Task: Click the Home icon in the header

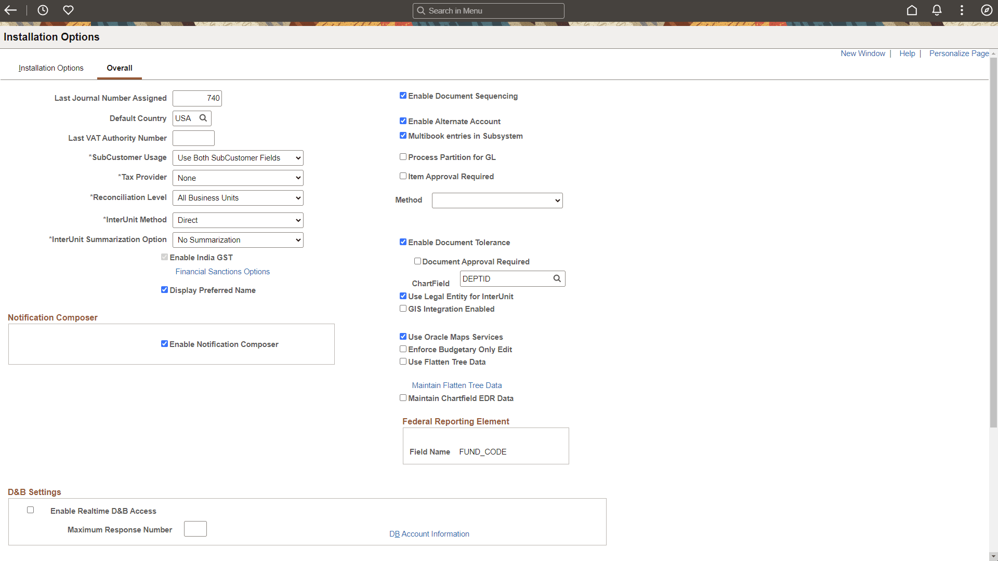Action: click(912, 10)
